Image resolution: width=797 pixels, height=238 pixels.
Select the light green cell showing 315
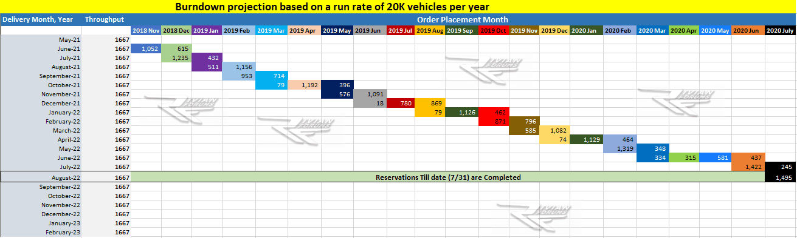pos(685,157)
